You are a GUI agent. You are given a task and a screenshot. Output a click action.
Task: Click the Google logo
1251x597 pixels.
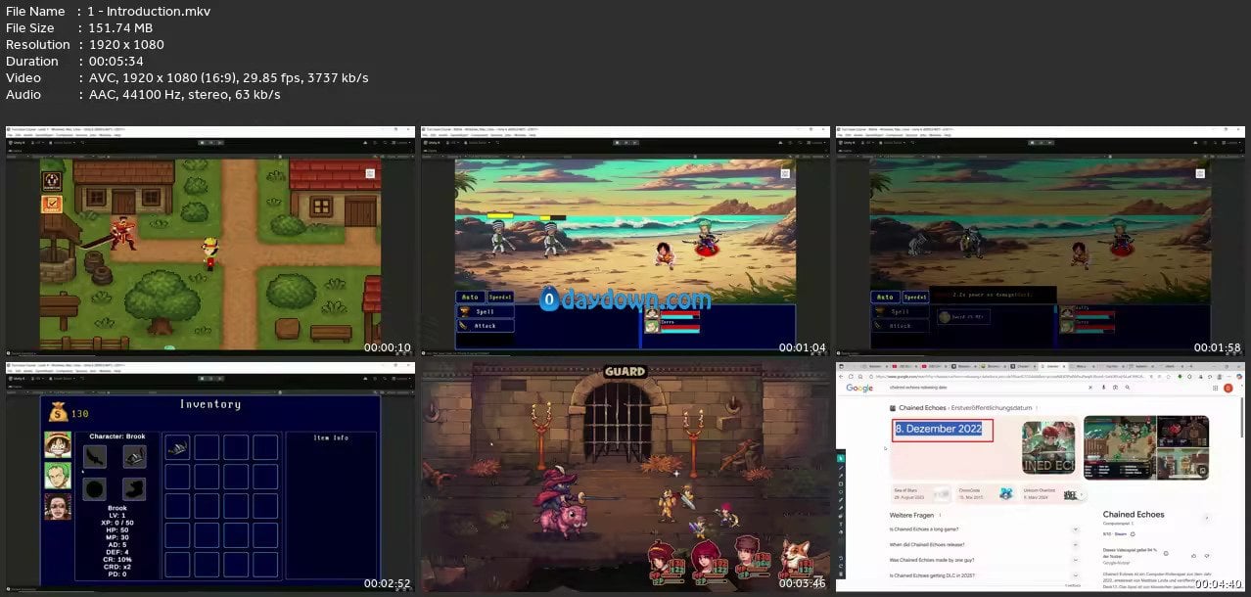pos(859,388)
